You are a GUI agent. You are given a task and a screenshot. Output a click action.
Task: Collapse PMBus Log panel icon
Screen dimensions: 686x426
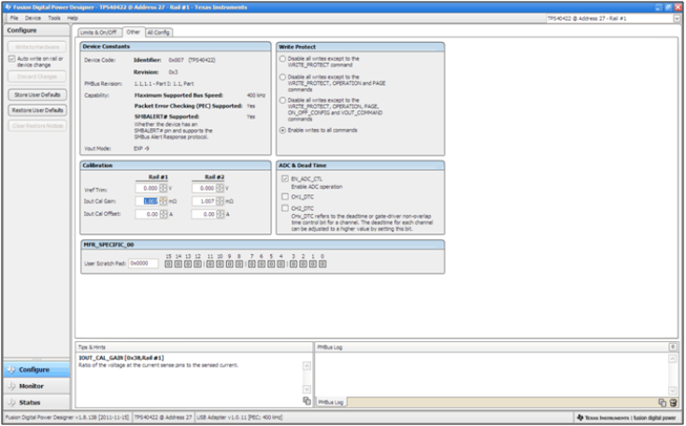point(673,347)
